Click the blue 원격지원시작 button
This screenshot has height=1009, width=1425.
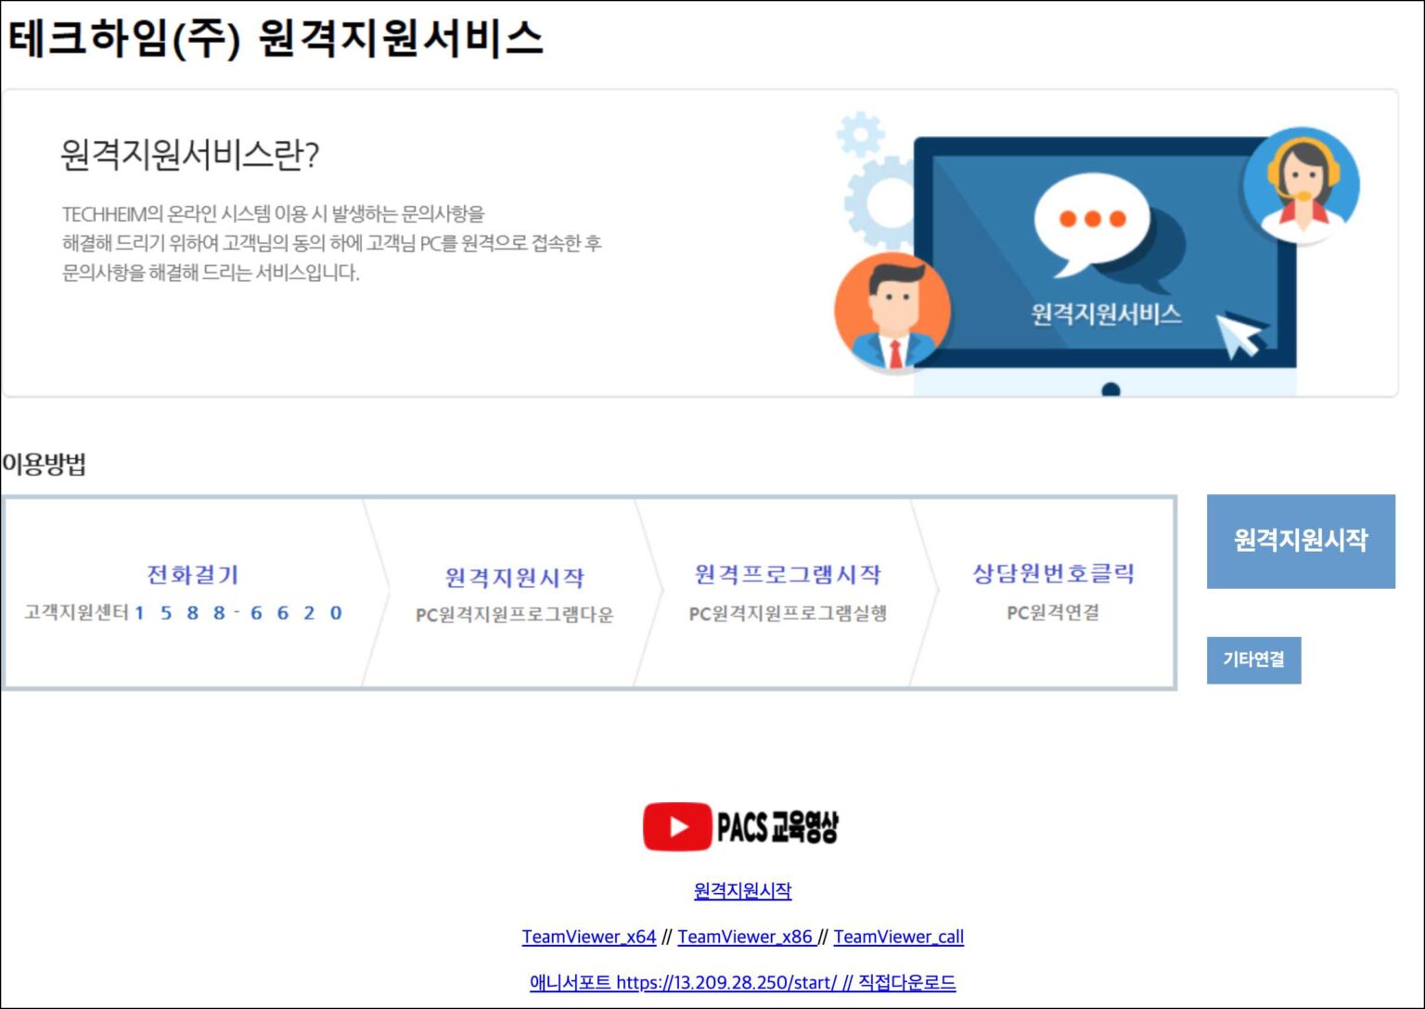pos(1300,542)
